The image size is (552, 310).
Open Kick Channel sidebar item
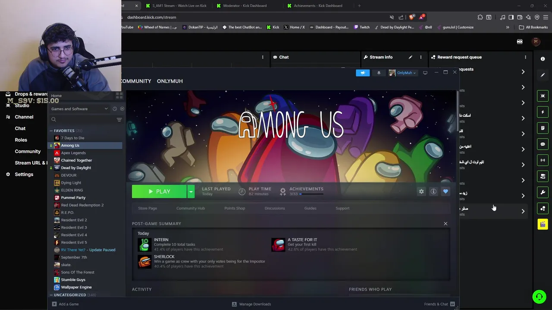click(24, 117)
